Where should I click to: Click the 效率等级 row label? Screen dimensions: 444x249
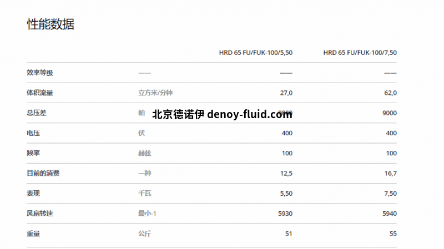[40, 73]
